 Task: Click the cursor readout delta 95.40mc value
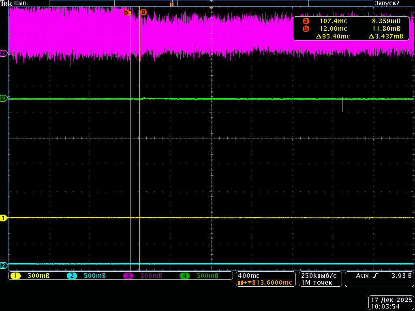coord(332,36)
